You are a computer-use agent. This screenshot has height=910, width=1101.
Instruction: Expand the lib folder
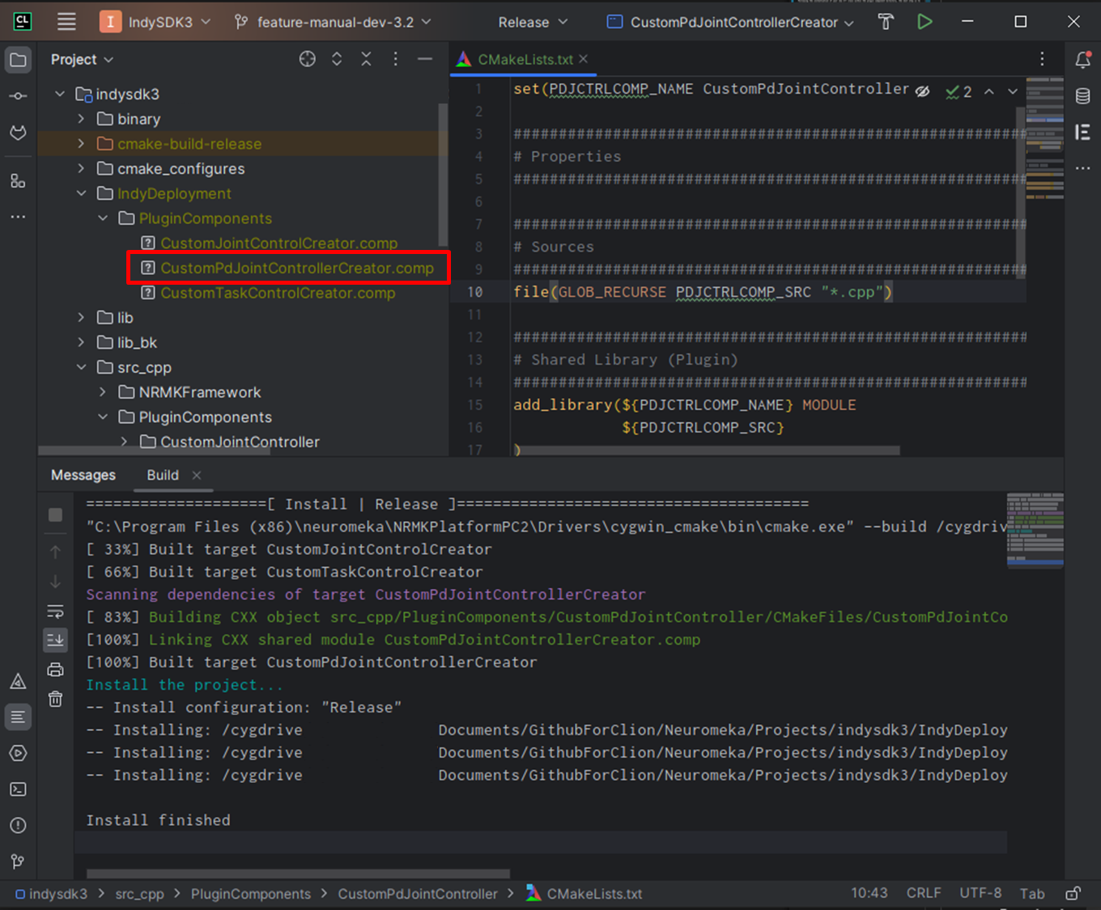[x=81, y=317]
